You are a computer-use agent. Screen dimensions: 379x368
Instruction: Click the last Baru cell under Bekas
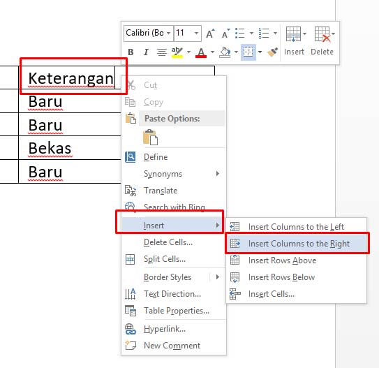click(x=70, y=172)
